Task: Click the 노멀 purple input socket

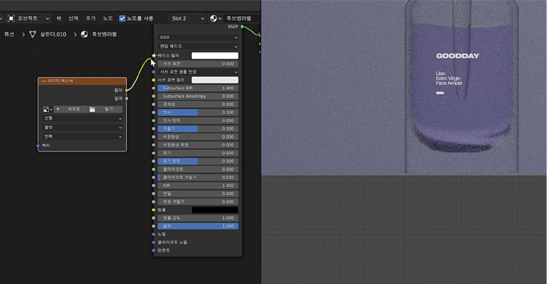Action: (153, 234)
